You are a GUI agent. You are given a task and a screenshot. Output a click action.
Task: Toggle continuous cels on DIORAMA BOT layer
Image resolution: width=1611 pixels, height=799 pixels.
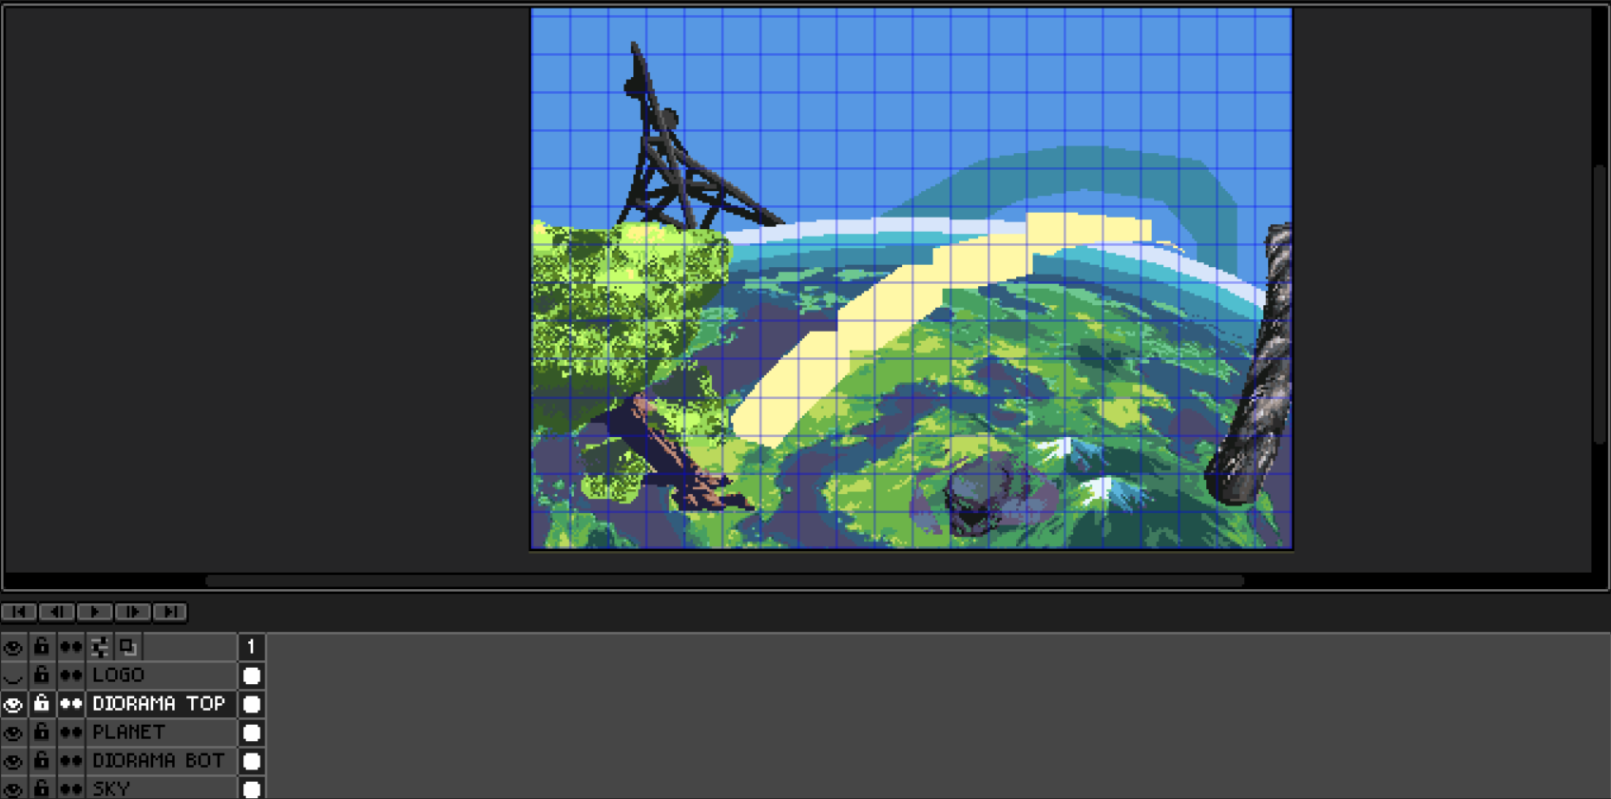(x=70, y=761)
